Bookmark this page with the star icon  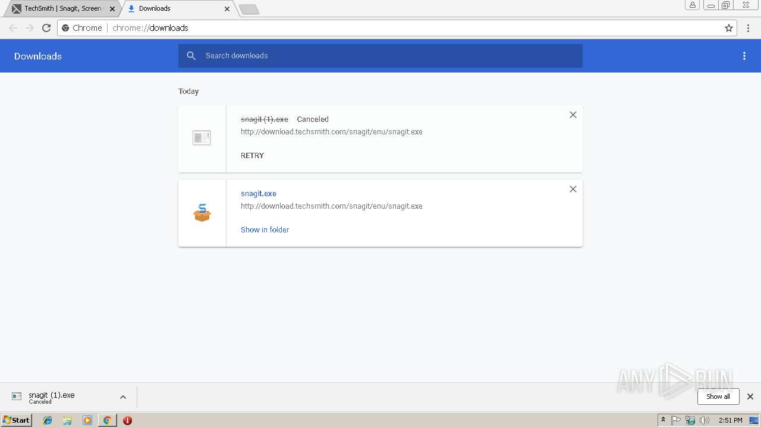729,28
